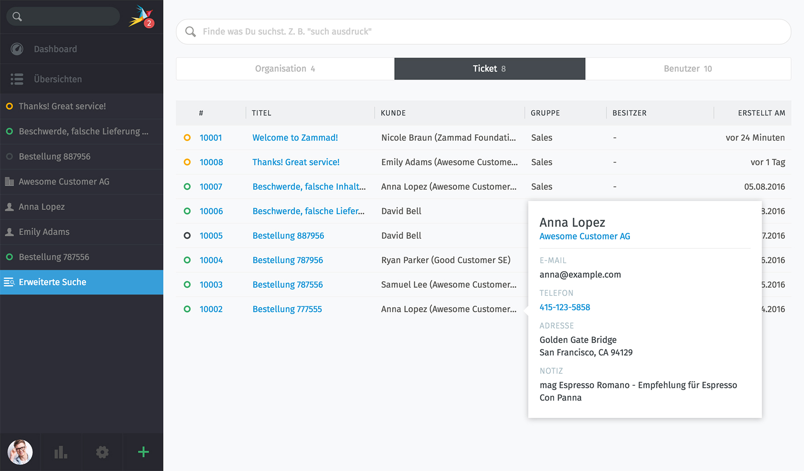The image size is (804, 471).
Task: Click Awesome Customer AG link in popover
Action: pos(584,236)
